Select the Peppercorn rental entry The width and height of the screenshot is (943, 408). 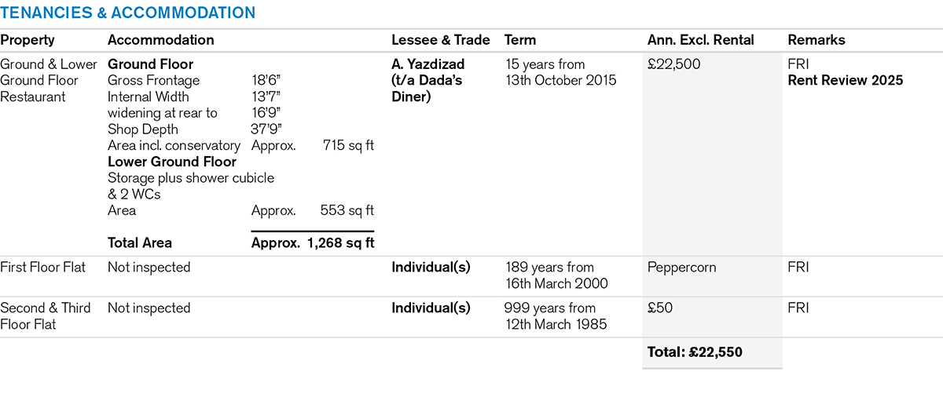[682, 268]
